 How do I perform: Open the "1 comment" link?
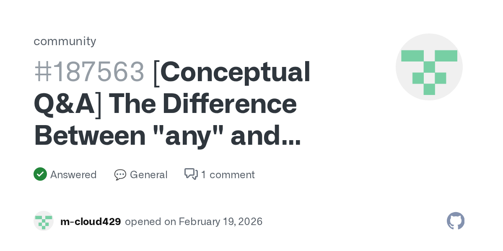228,174
